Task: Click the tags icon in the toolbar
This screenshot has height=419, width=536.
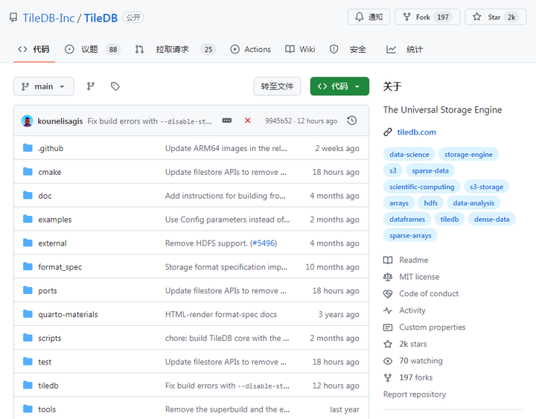Action: click(115, 86)
